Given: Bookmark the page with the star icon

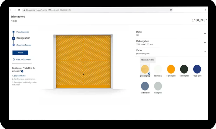Looking at the screenshot, I should point(171,10).
